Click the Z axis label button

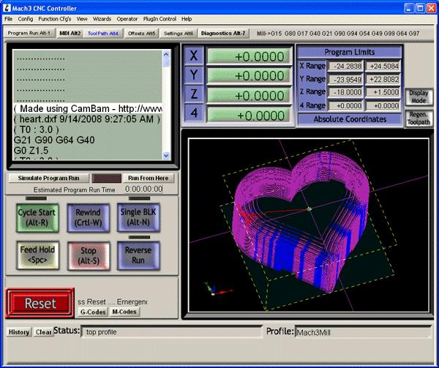[x=194, y=94]
